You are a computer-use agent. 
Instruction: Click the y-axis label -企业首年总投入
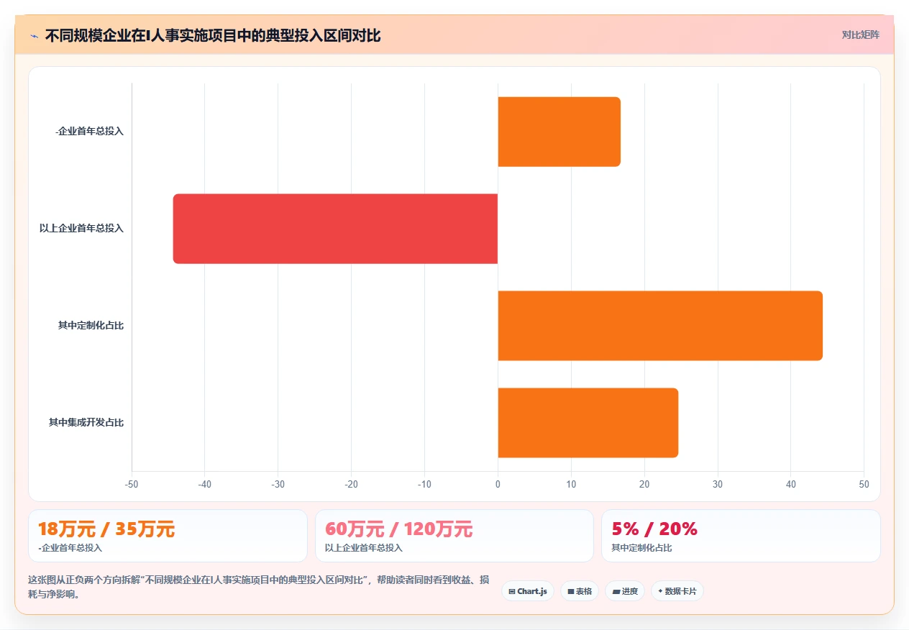coord(89,132)
